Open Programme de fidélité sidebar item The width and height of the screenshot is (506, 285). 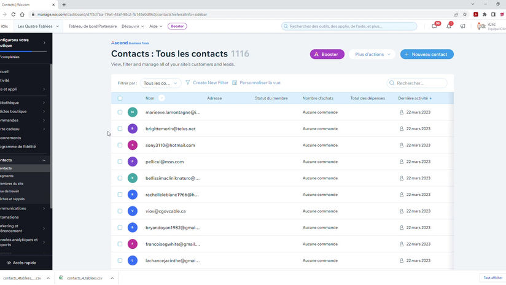coord(18,147)
